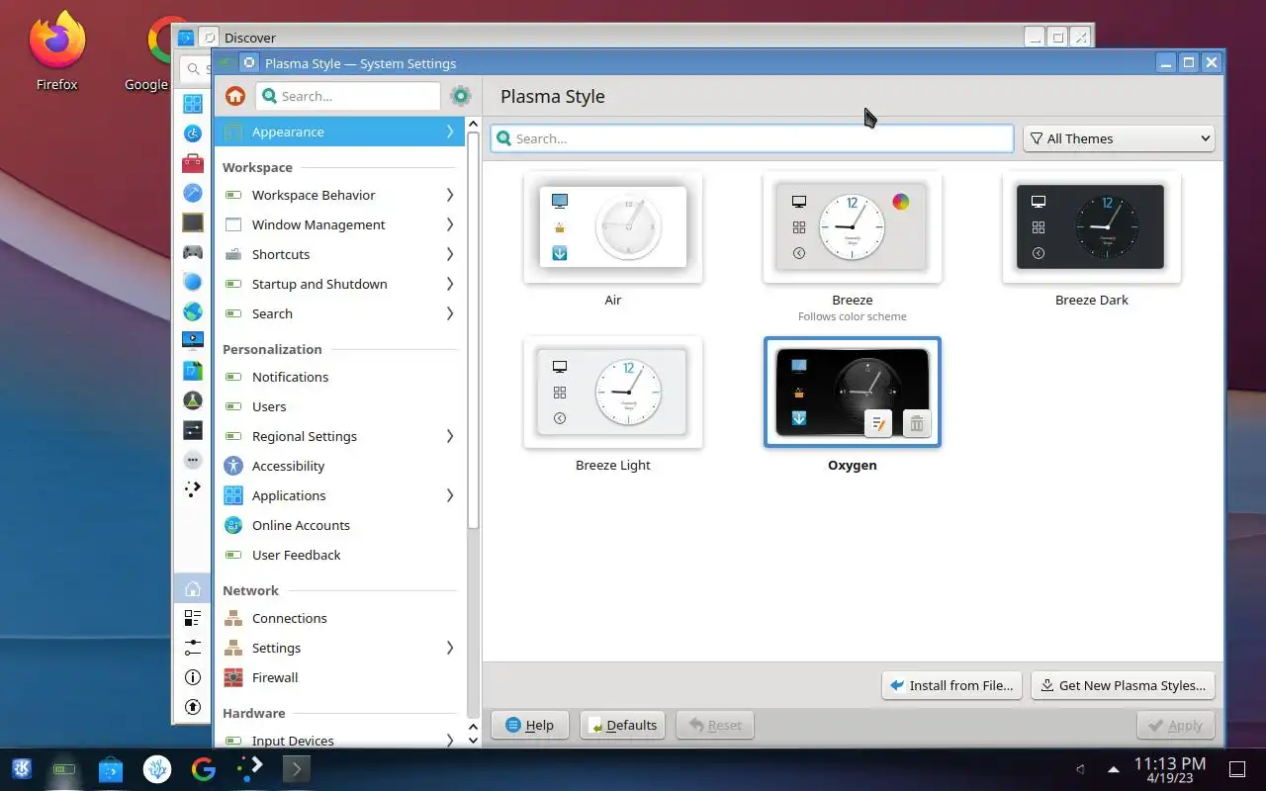Expand Startup and Shutdown submenu arrow
Image resolution: width=1266 pixels, height=791 pixels.
tap(450, 284)
